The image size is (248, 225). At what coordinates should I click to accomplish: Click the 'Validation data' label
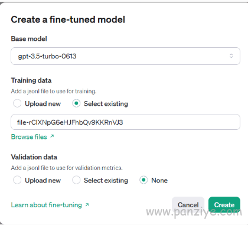(34, 157)
